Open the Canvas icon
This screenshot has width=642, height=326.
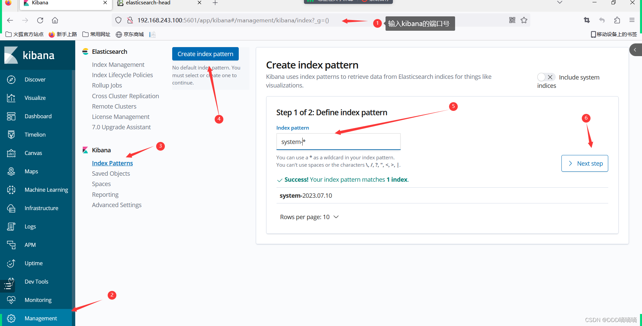pyautogui.click(x=11, y=153)
